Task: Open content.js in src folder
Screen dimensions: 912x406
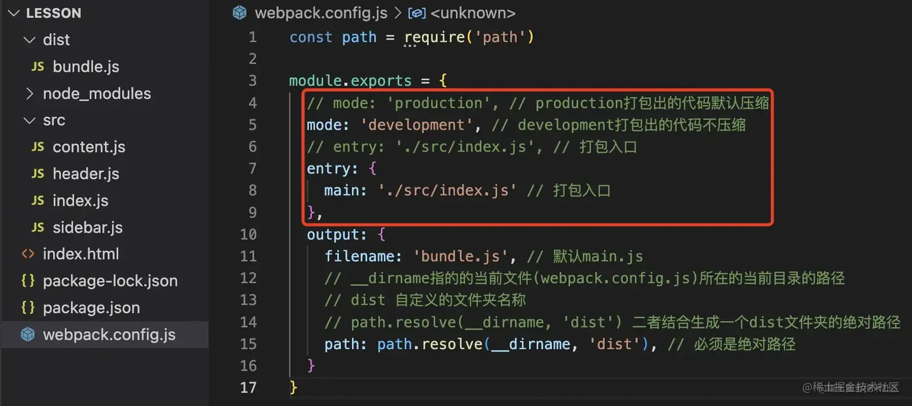Action: 89,147
